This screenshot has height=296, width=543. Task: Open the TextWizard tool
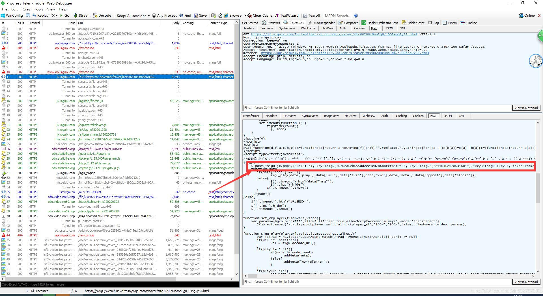[x=287, y=16]
